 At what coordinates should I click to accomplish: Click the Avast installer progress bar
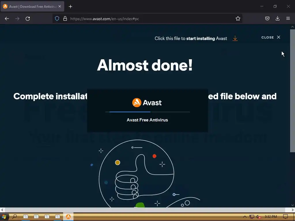tap(147, 112)
